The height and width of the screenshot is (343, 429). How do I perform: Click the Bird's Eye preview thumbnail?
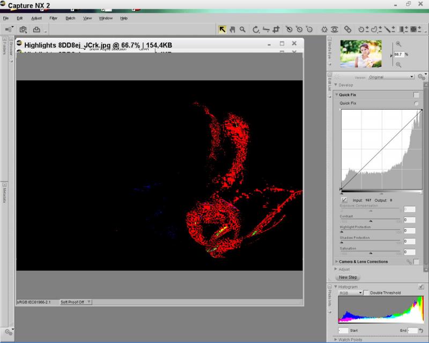pos(361,54)
